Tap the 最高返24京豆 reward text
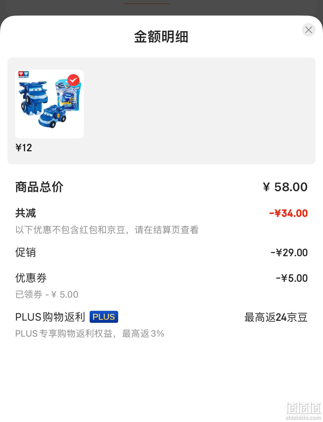The image size is (323, 422). 276,317
